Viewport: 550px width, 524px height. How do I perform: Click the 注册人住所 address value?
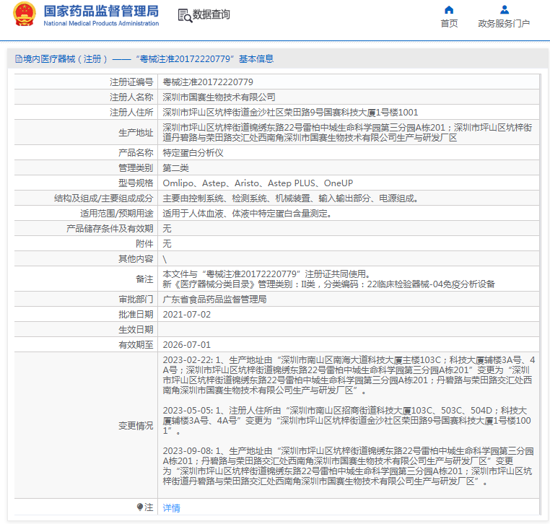click(290, 113)
